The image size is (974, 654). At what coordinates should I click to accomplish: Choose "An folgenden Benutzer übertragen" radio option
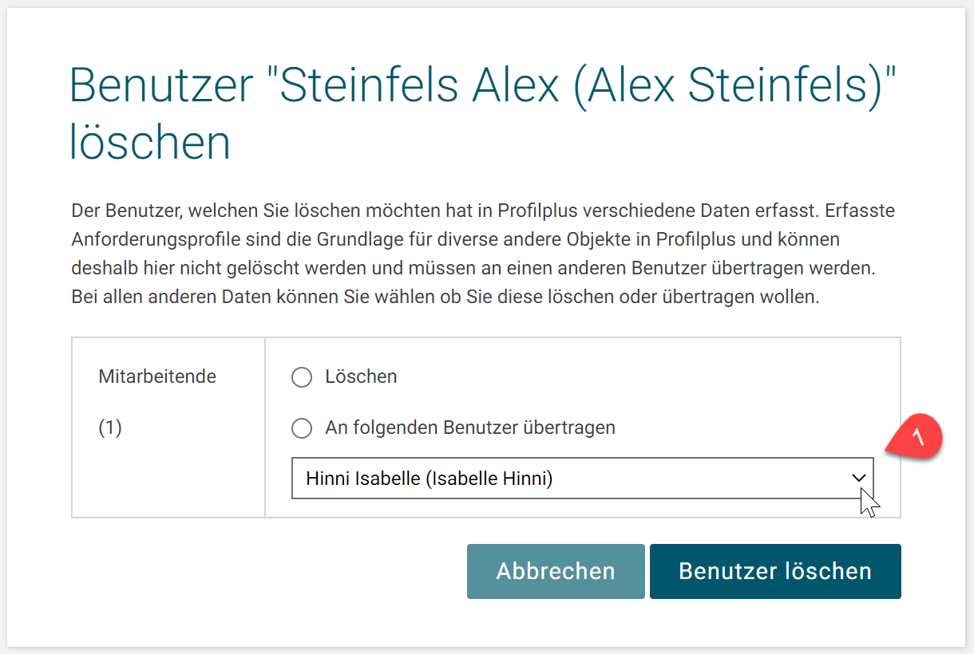pyautogui.click(x=302, y=428)
